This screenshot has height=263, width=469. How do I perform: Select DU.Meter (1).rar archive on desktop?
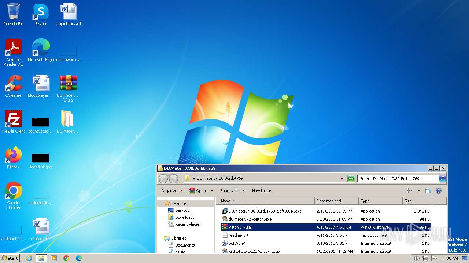(68, 88)
